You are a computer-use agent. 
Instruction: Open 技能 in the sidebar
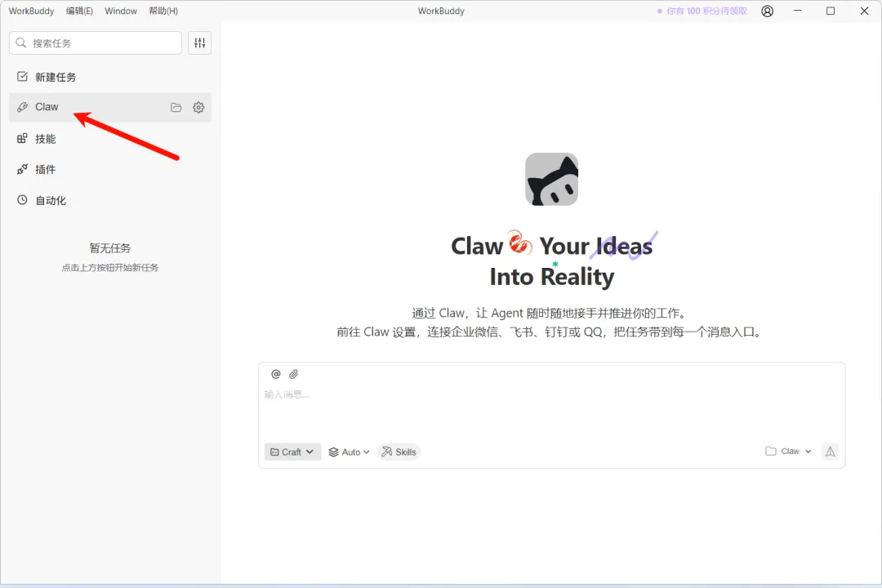[x=110, y=138]
